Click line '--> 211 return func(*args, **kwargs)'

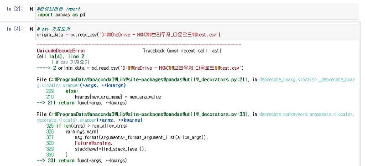pos(82,103)
